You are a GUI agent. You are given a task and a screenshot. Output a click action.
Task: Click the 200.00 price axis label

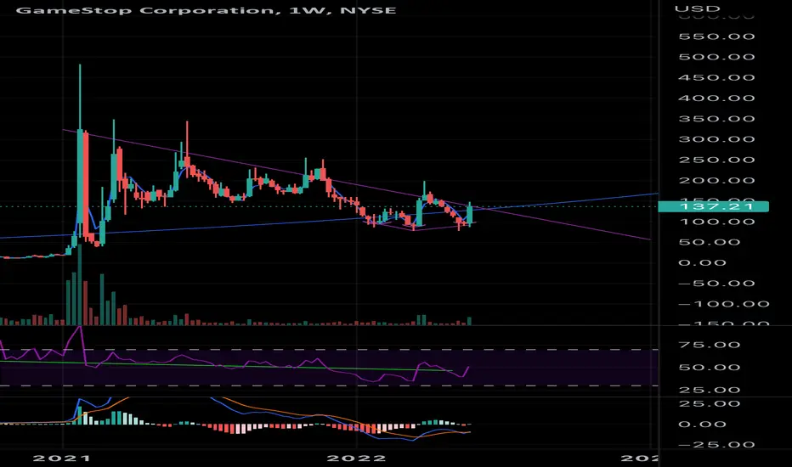point(716,181)
